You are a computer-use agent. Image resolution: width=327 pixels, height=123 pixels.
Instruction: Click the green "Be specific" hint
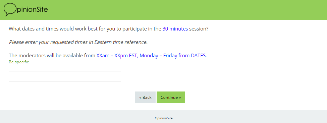click(19, 62)
